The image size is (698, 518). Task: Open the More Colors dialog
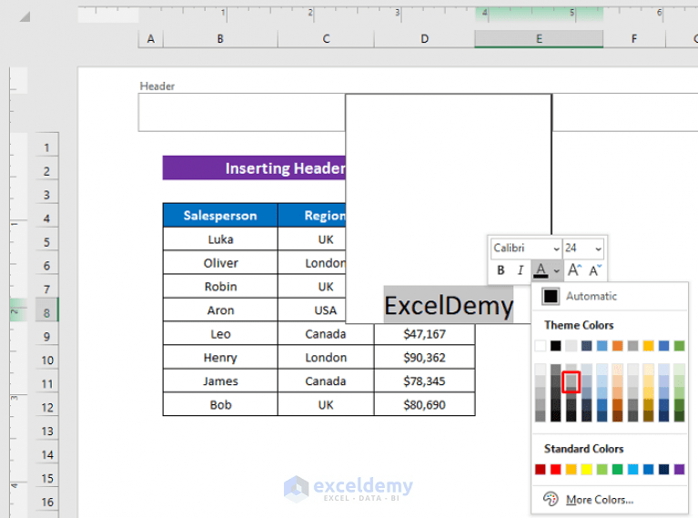tap(610, 499)
